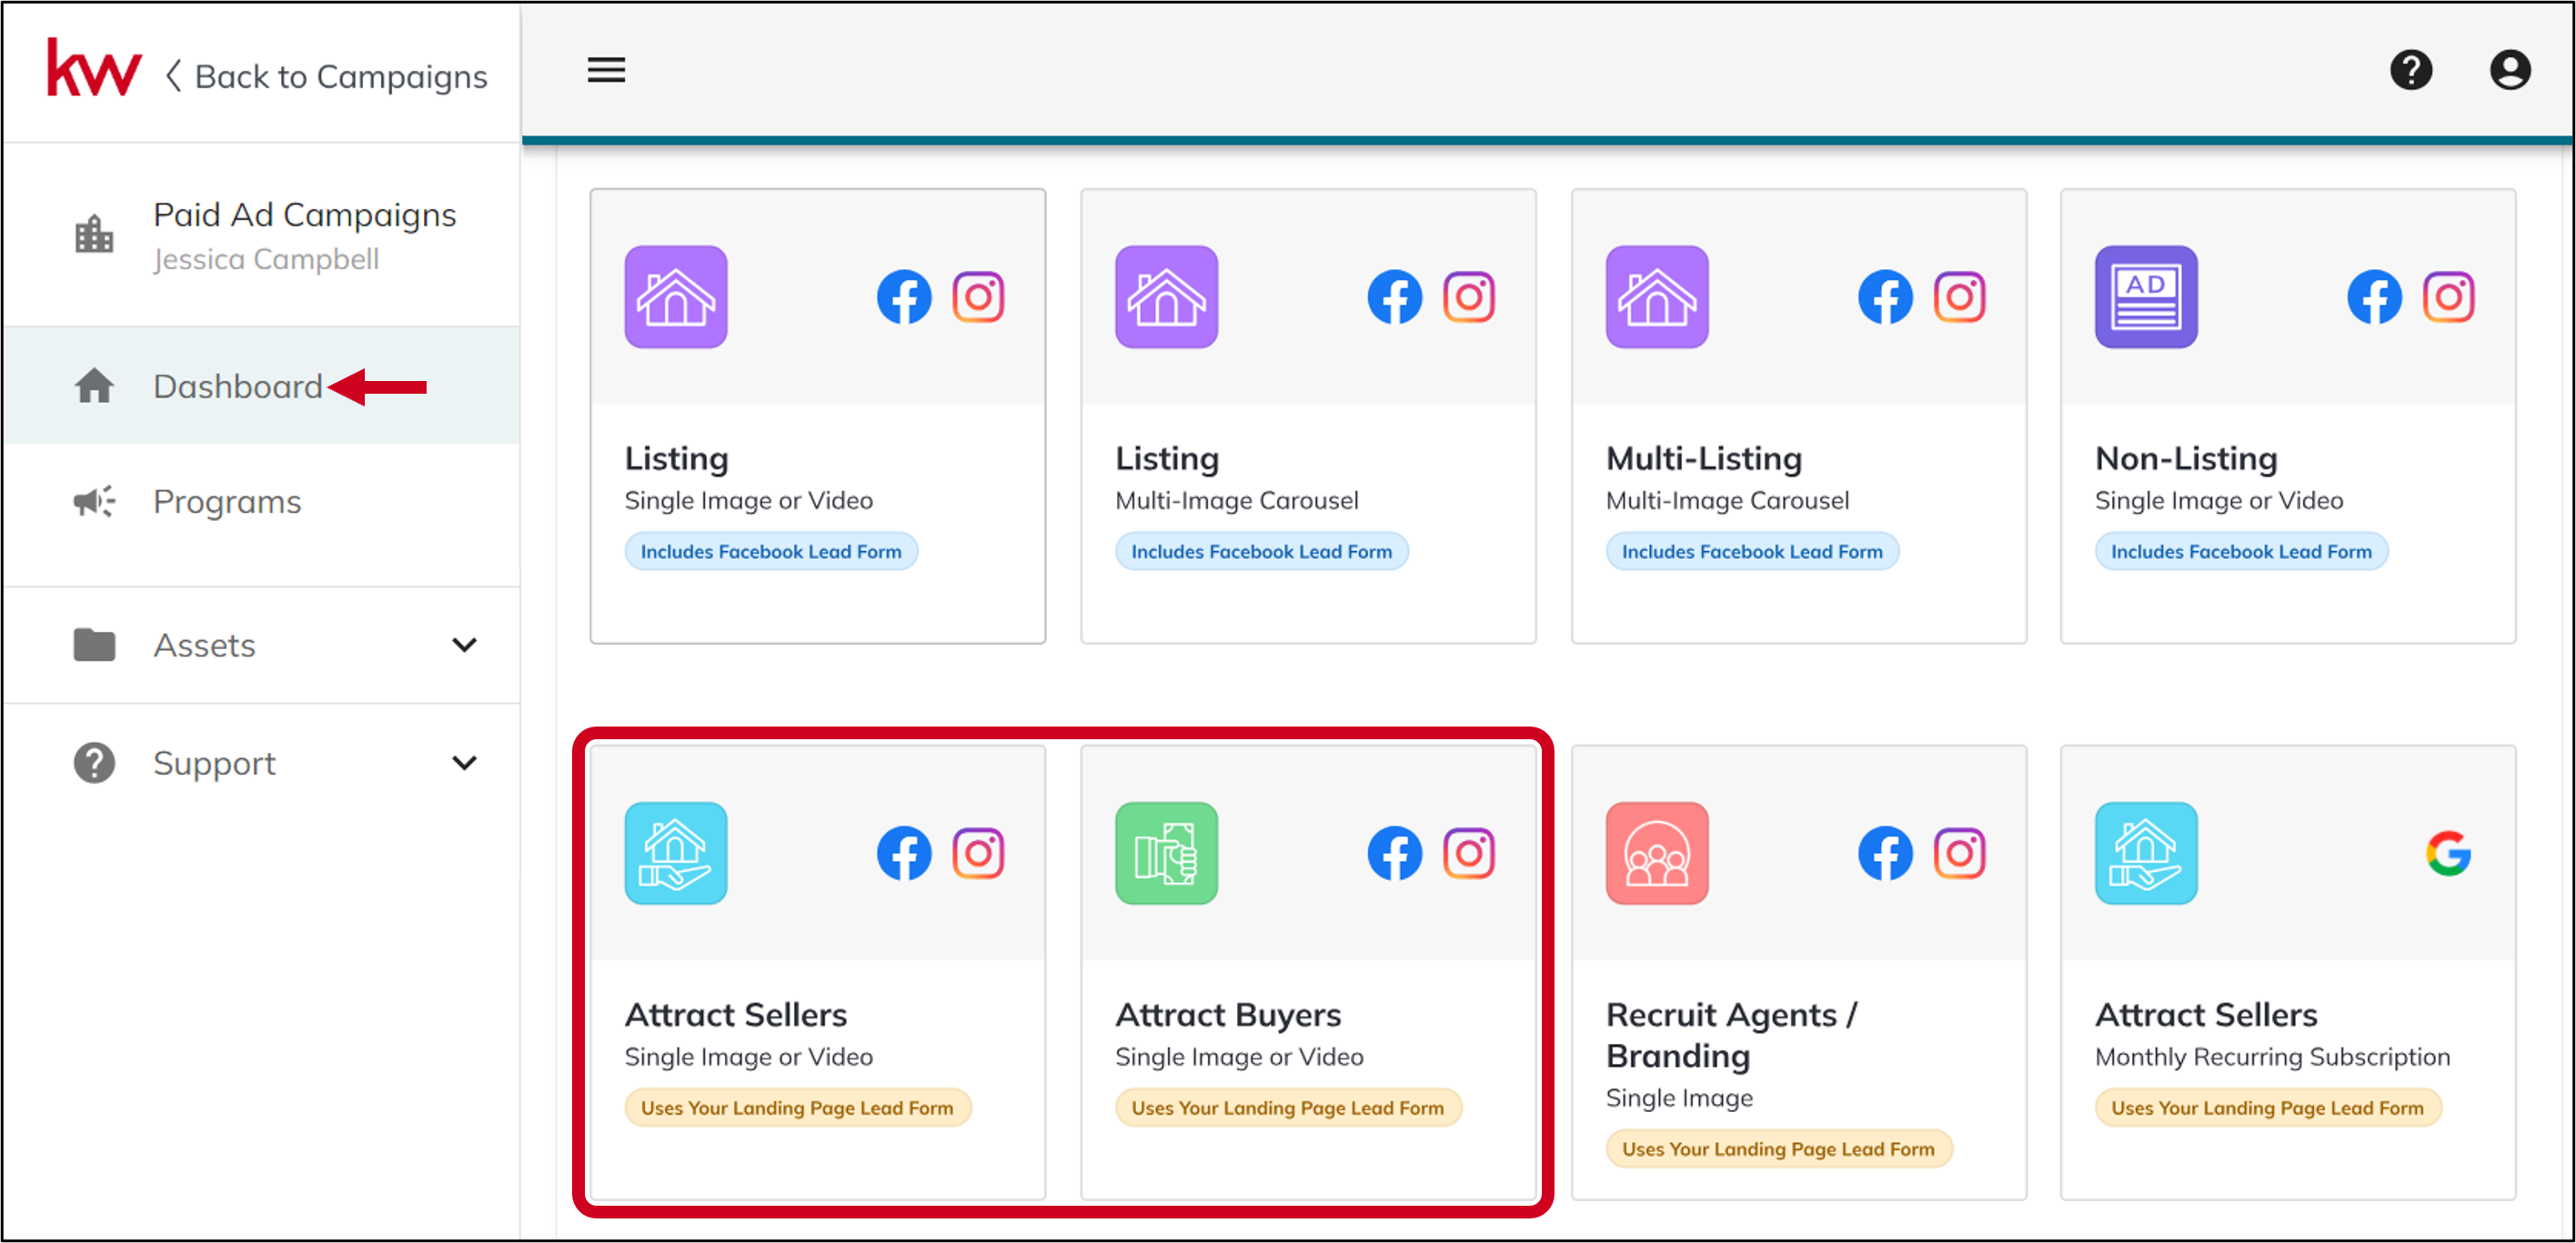The image size is (2576, 1243).
Task: Go back to Campaigns
Action: coord(327,77)
